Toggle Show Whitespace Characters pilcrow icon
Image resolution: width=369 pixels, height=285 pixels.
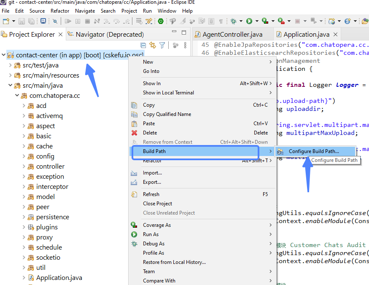coord(221,22)
